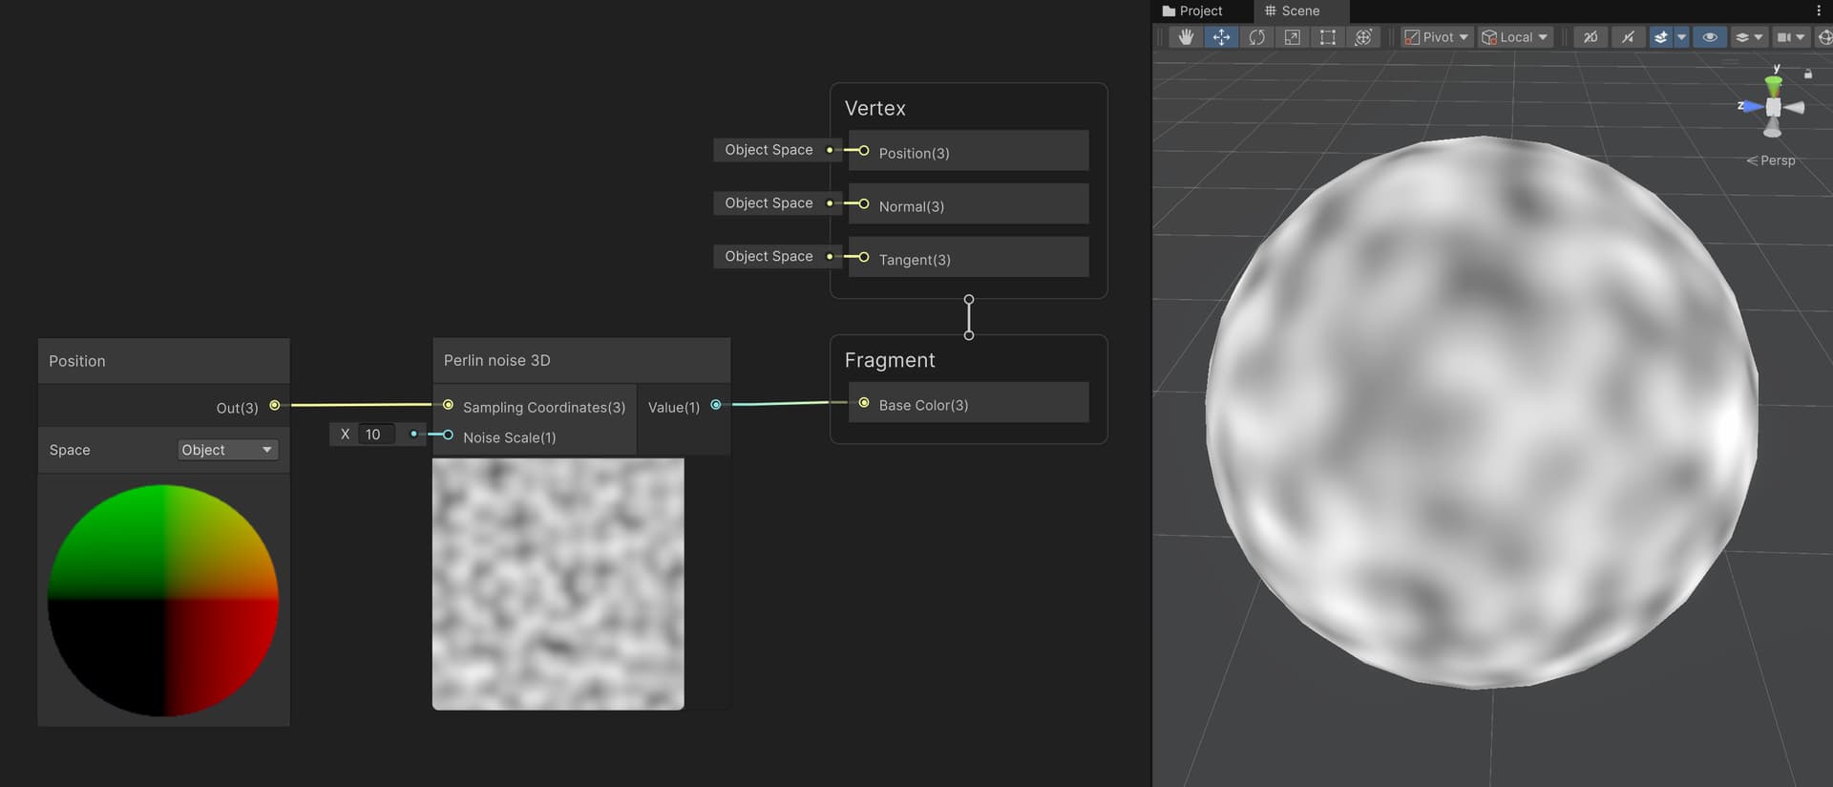Open effects toggle dropdown arrow

click(1682, 37)
